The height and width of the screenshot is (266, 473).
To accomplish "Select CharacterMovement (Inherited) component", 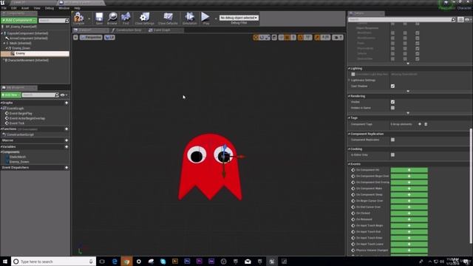I will point(28,61).
